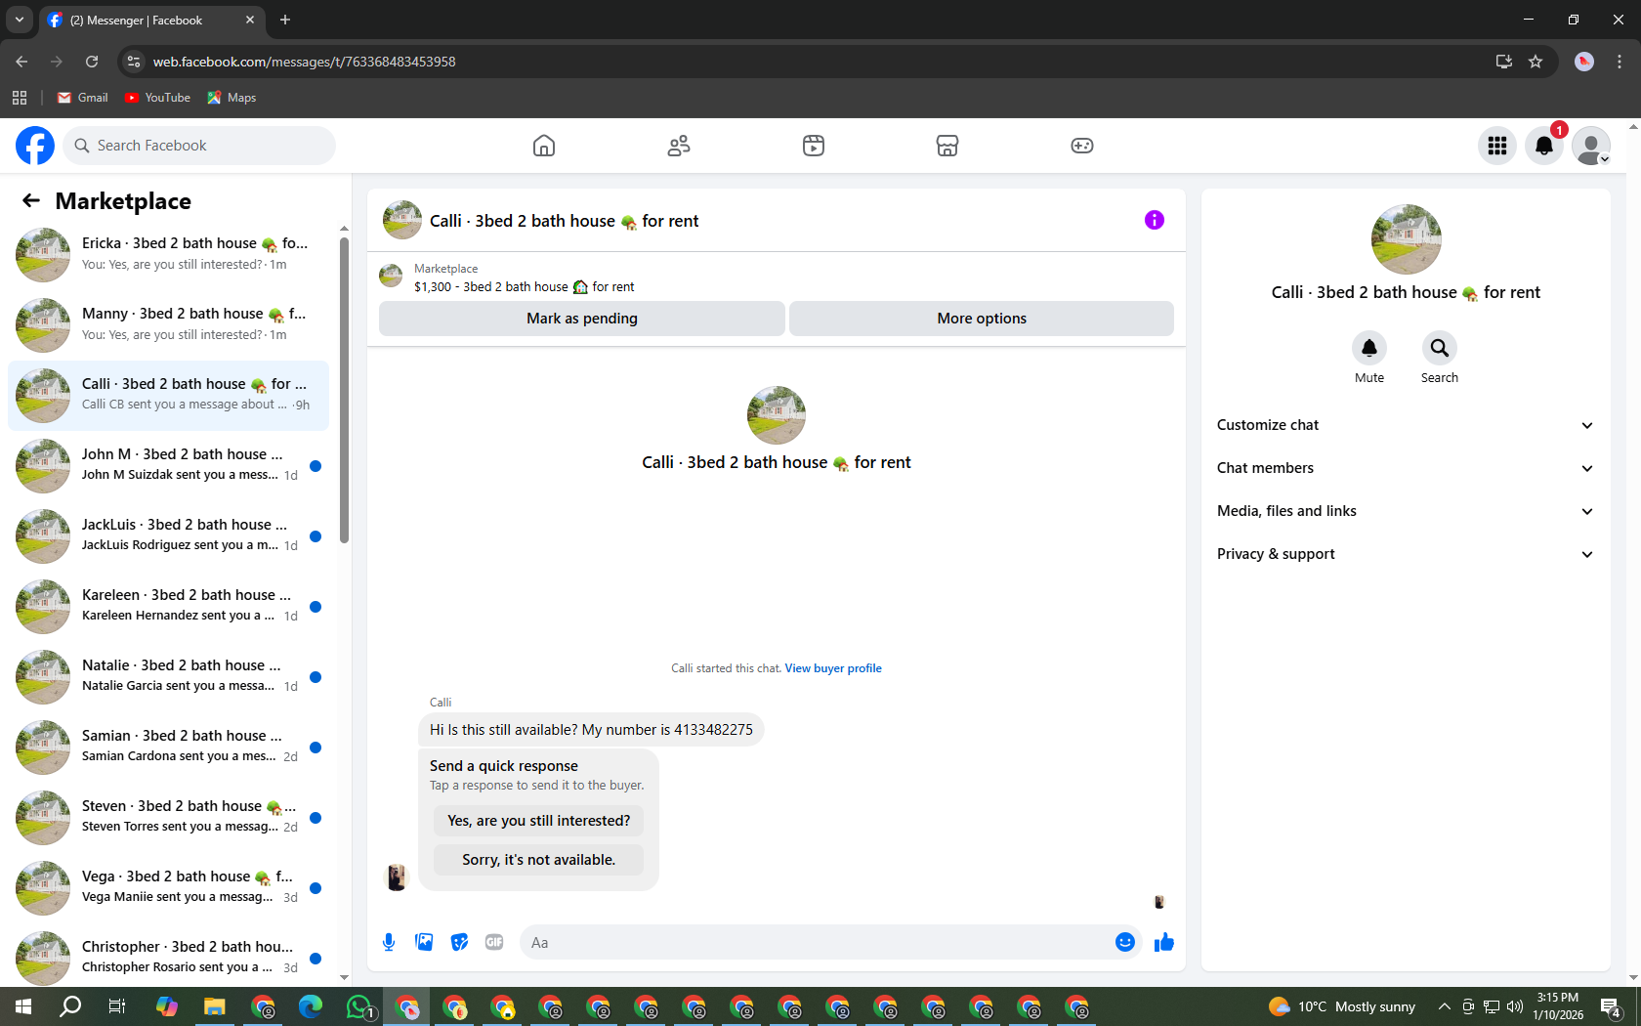Choose a sticker icon
This screenshot has height=1026, width=1641.
(459, 942)
